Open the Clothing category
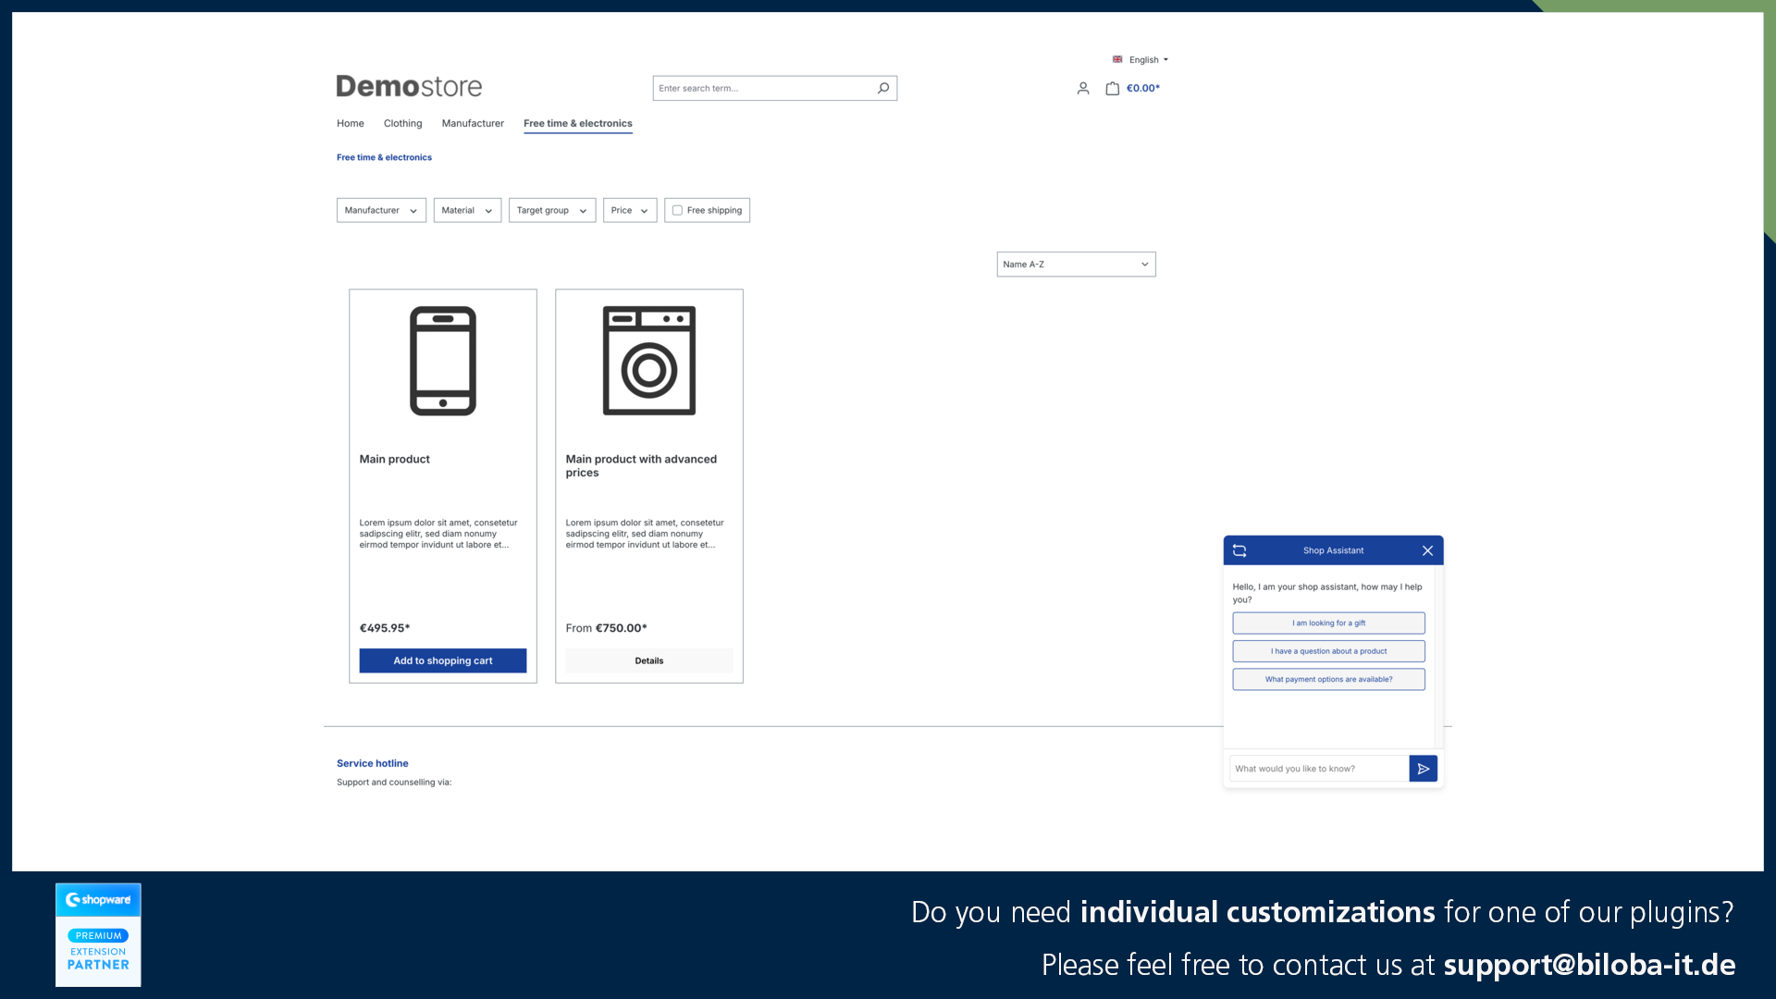This screenshot has width=1776, height=999. (402, 123)
